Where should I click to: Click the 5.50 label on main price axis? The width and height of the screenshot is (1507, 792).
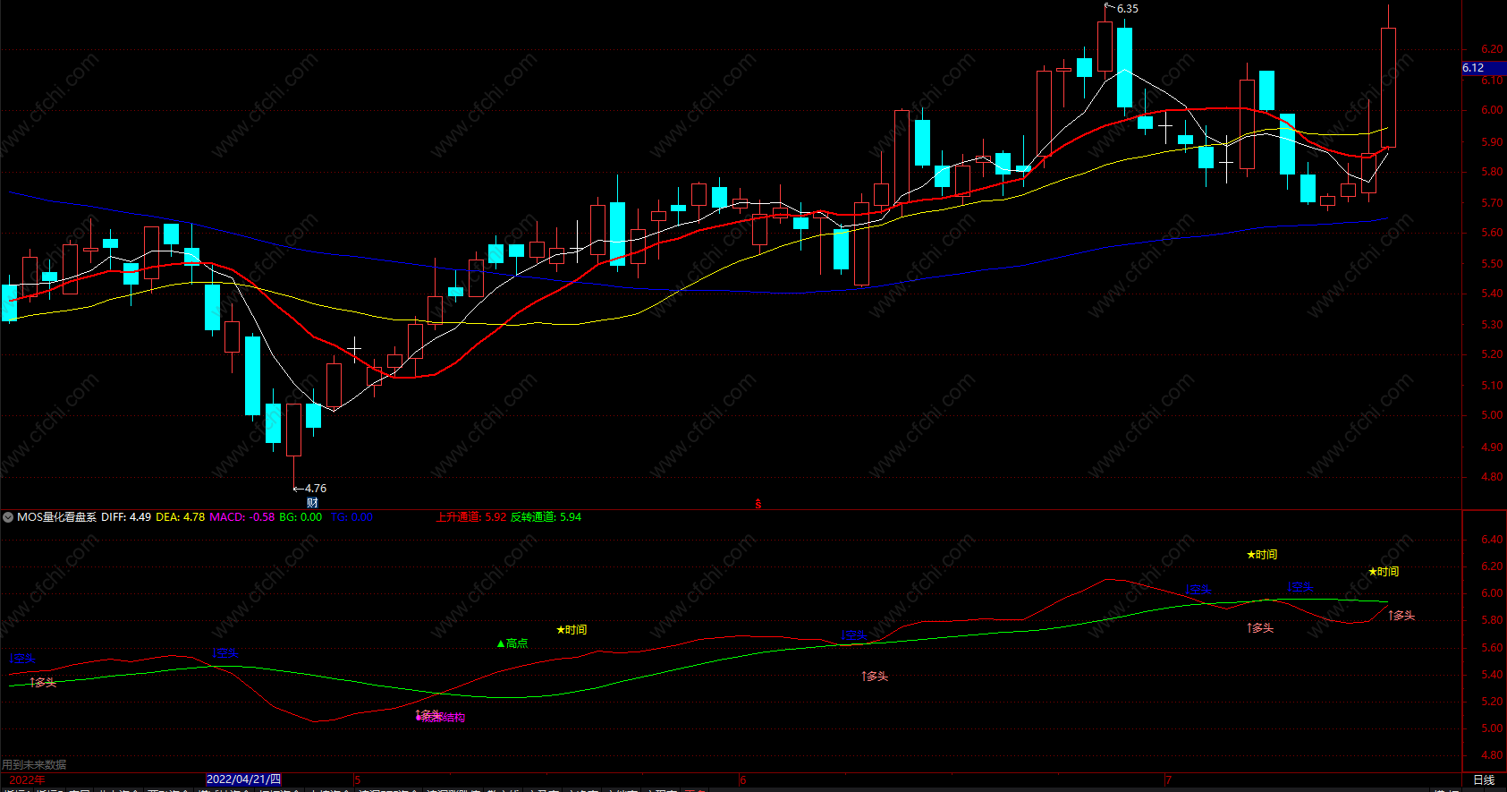coord(1492,264)
